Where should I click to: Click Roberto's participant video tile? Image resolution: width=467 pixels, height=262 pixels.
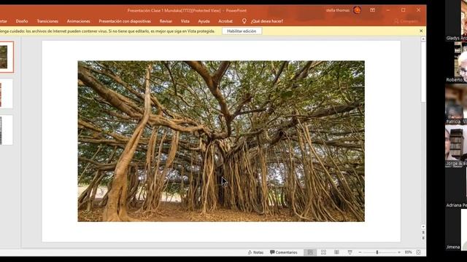(456, 63)
